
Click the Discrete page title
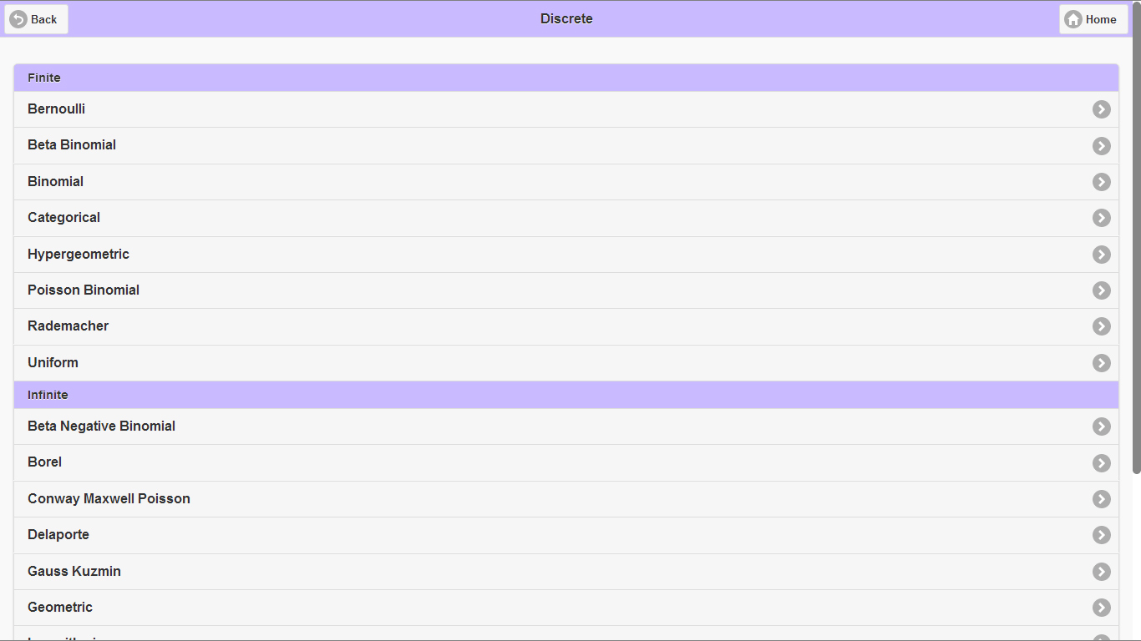pos(566,19)
